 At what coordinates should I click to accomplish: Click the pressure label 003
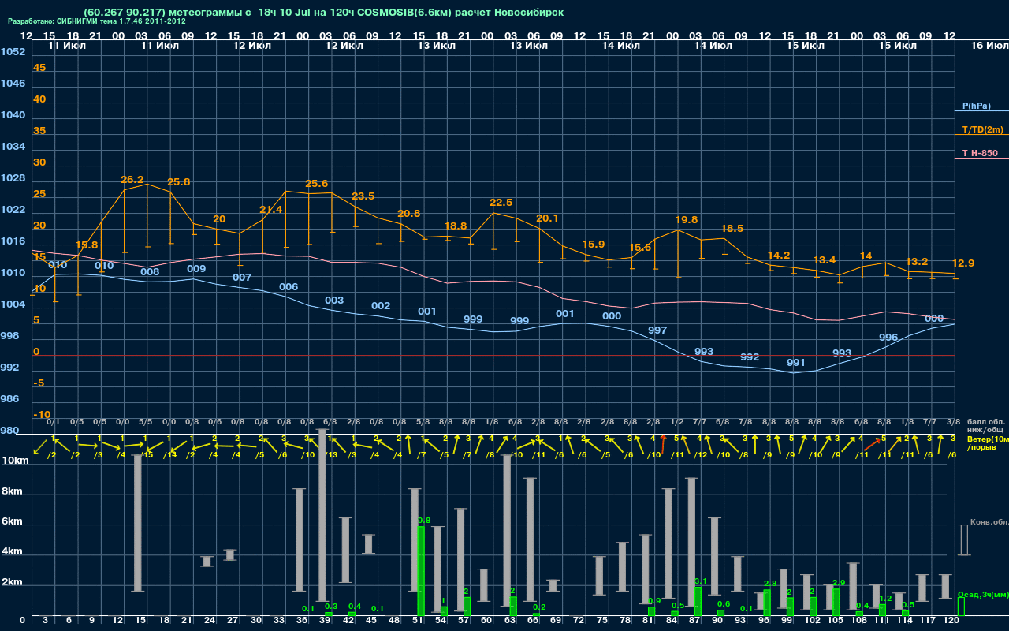[x=334, y=300]
